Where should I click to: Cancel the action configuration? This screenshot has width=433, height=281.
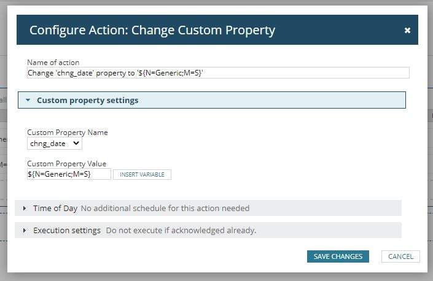[400, 256]
